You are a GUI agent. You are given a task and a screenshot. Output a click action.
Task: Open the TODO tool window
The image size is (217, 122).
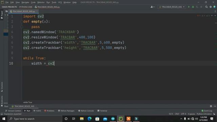tap(37, 111)
